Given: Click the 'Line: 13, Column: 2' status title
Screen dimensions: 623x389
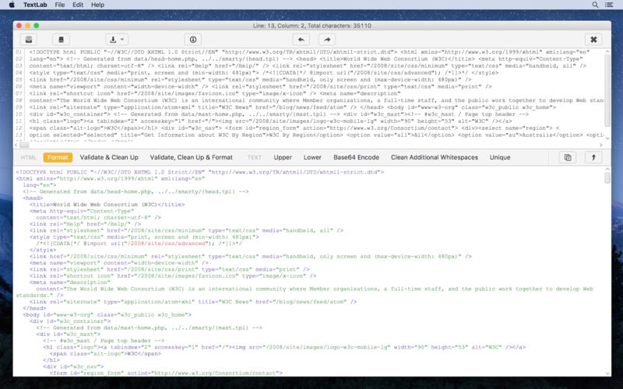Looking at the screenshot, I should [x=312, y=26].
